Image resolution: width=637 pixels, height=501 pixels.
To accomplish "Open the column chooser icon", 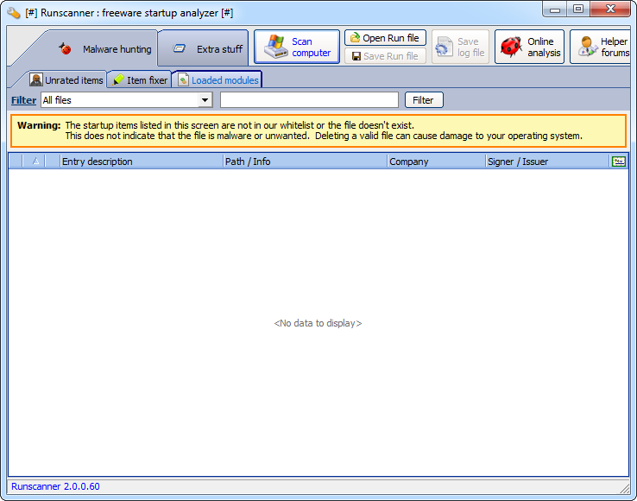I will click(619, 162).
